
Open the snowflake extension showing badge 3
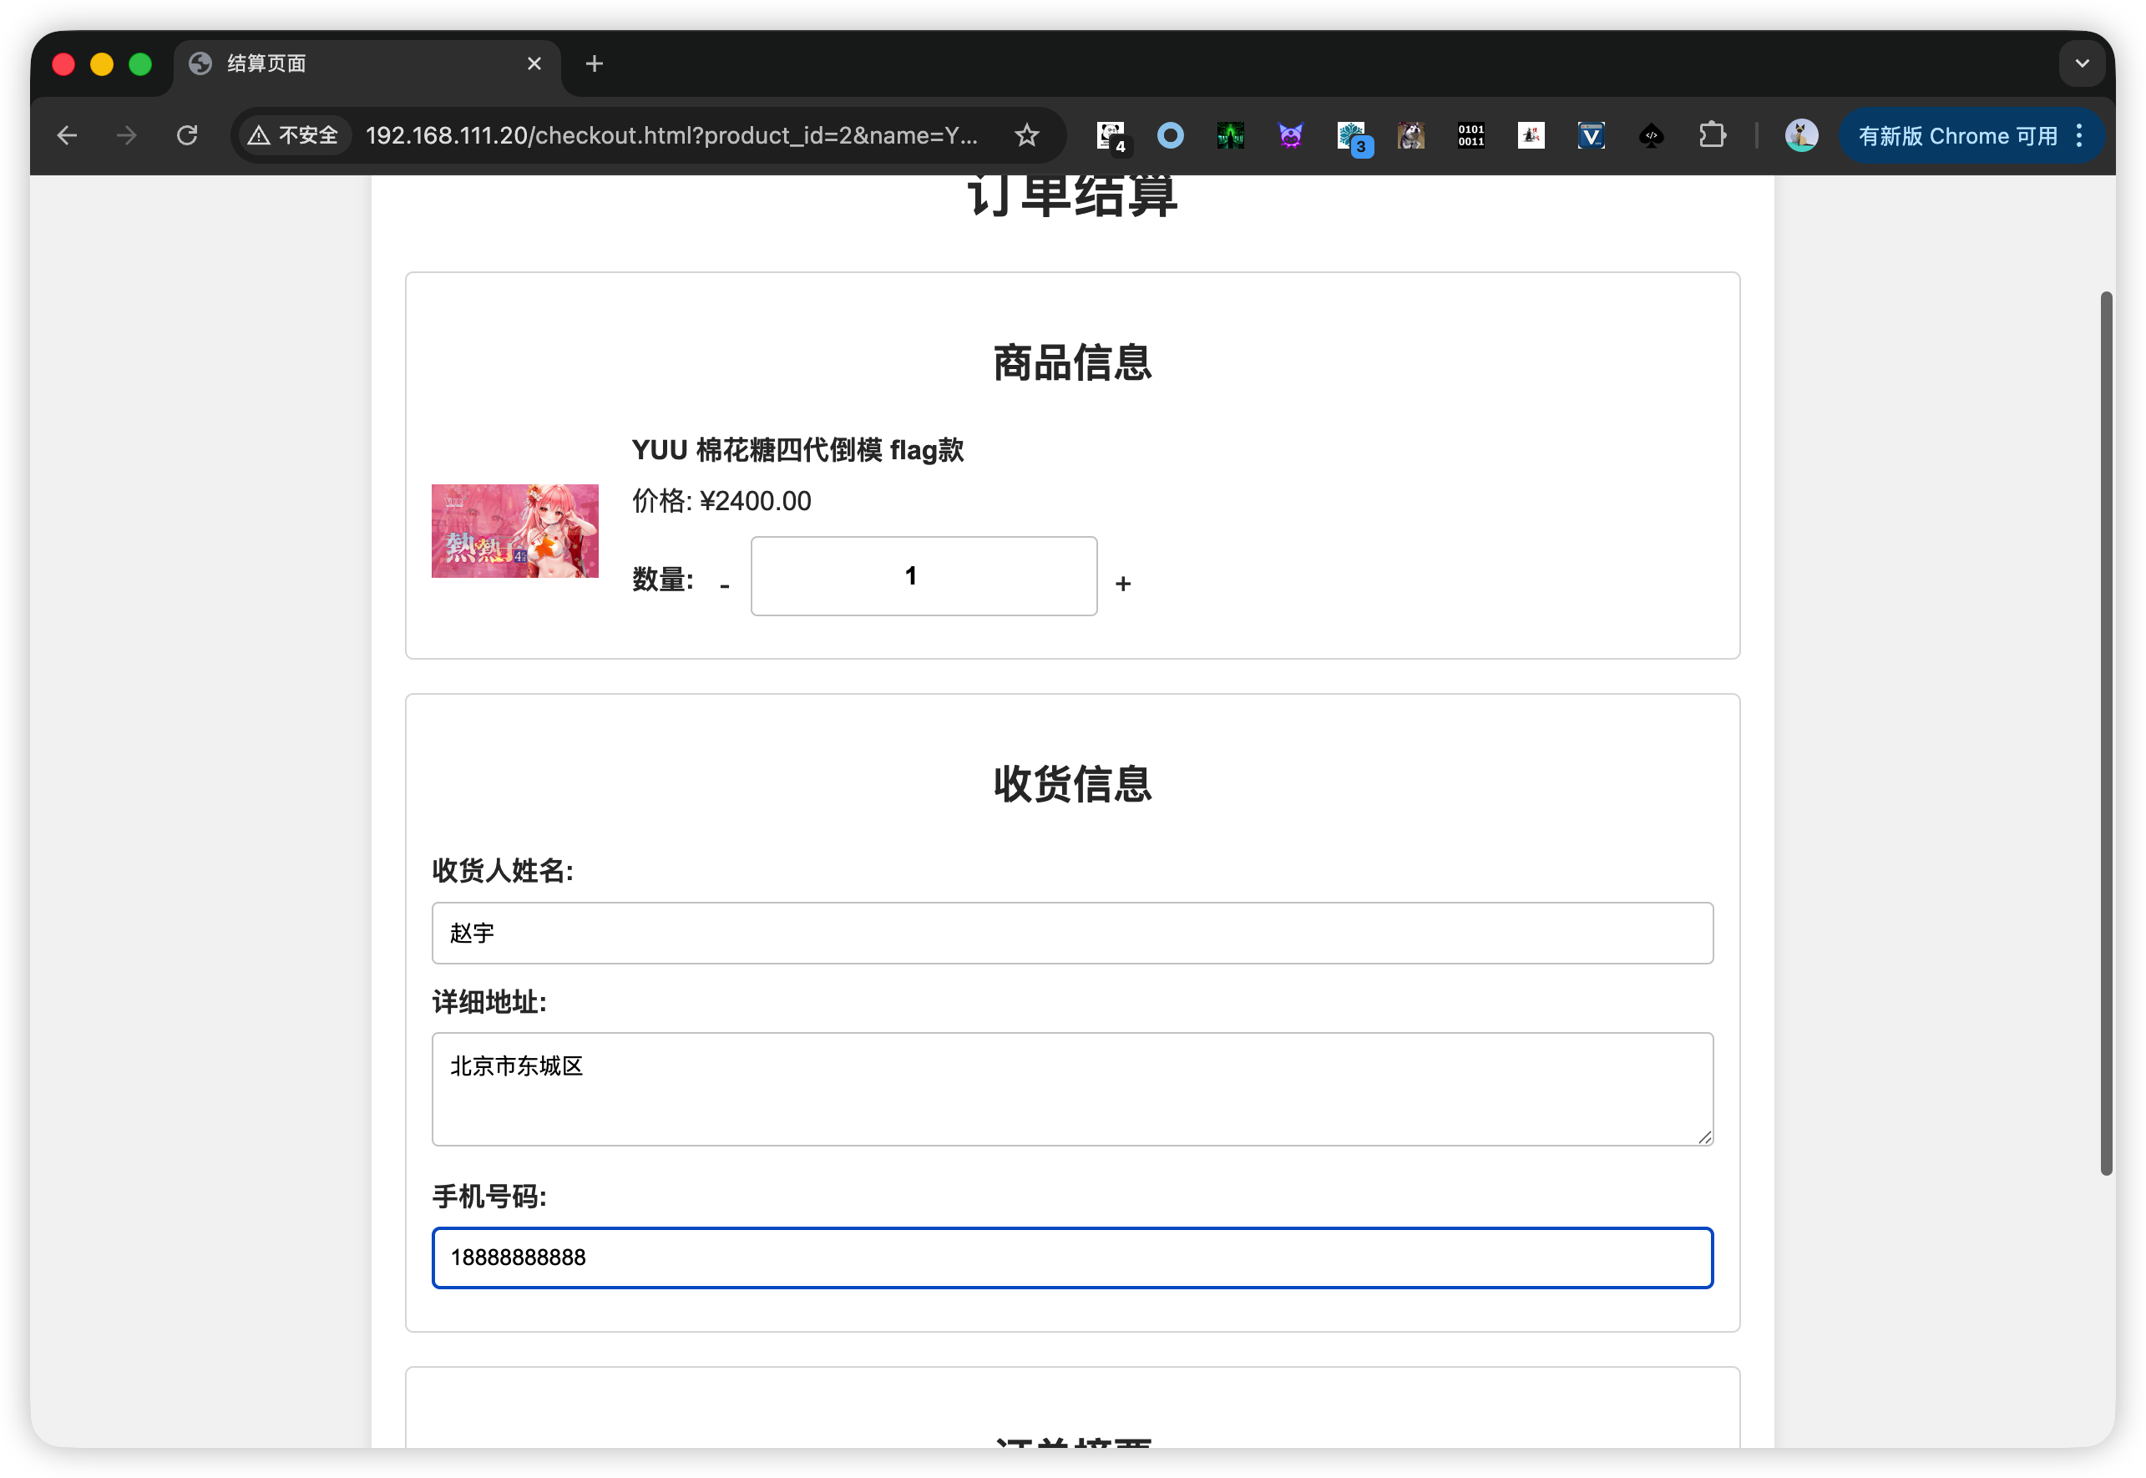(1351, 135)
